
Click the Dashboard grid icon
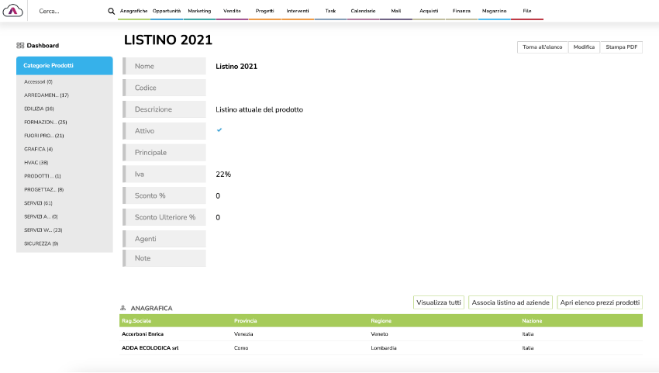tap(20, 46)
